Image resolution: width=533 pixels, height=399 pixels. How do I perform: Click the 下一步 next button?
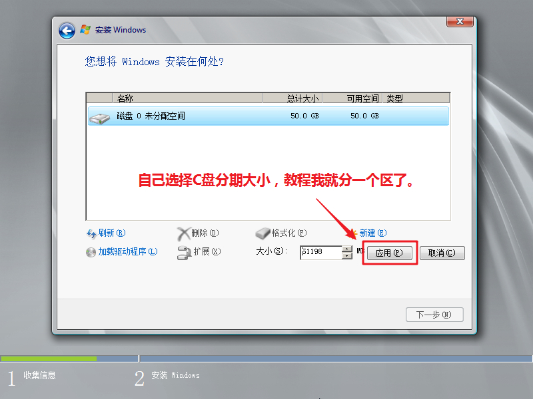pyautogui.click(x=434, y=315)
